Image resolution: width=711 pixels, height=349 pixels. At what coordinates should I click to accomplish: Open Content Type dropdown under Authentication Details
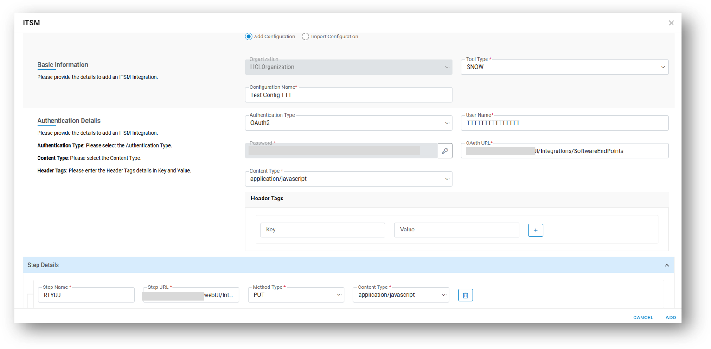click(348, 179)
